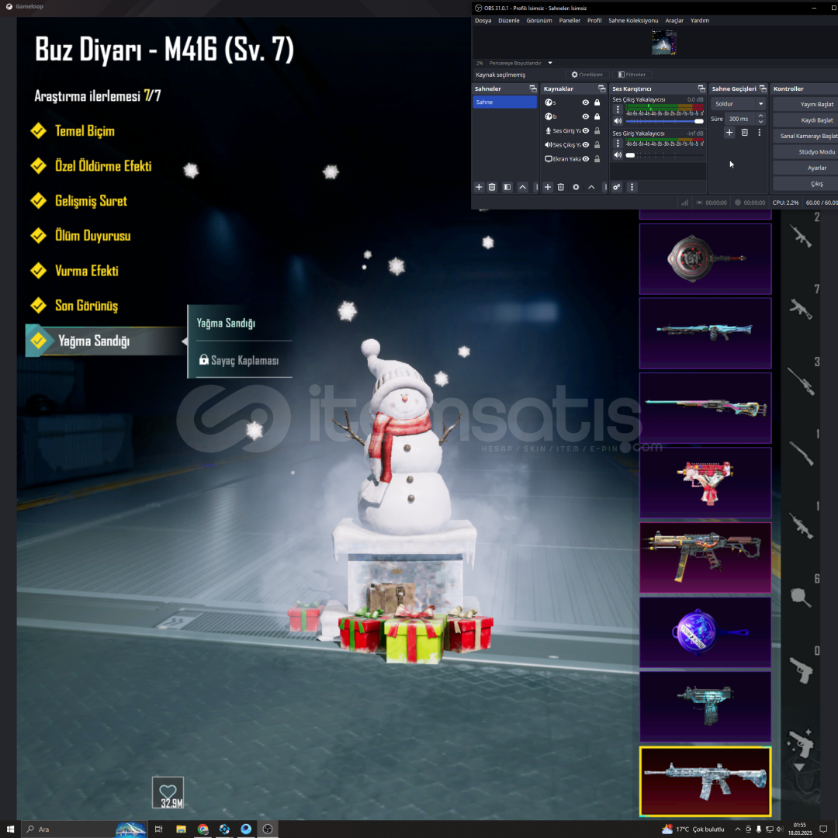This screenshot has width=838, height=838.
Task: Pop out the Sahne Geçişleri dock panel
Action: point(764,88)
